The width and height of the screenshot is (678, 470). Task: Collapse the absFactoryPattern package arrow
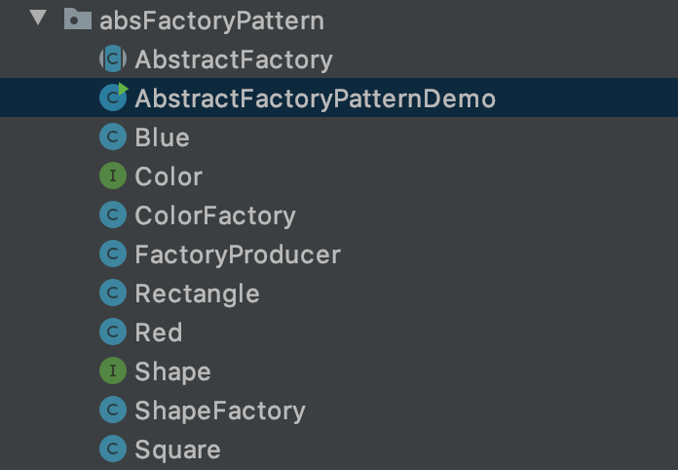click(x=38, y=19)
